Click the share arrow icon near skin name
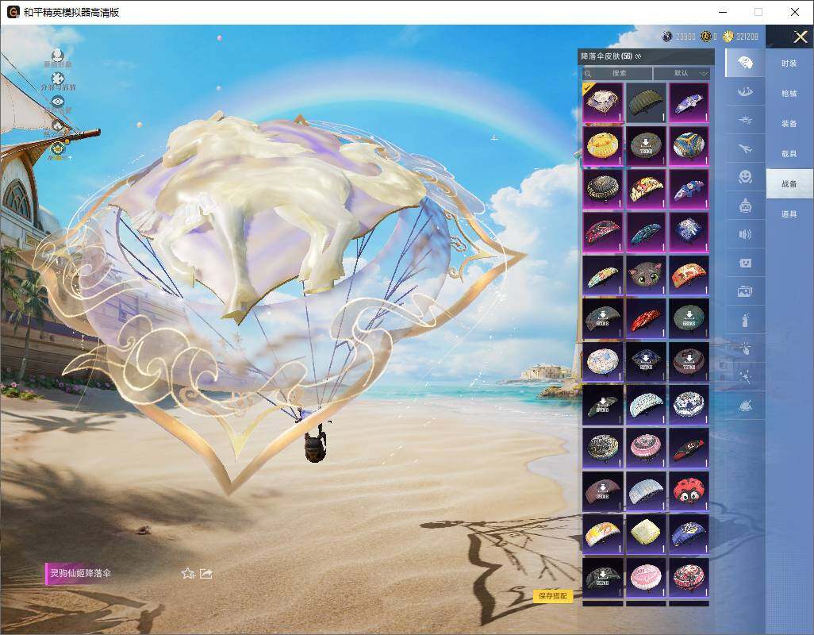 pyautogui.click(x=206, y=573)
